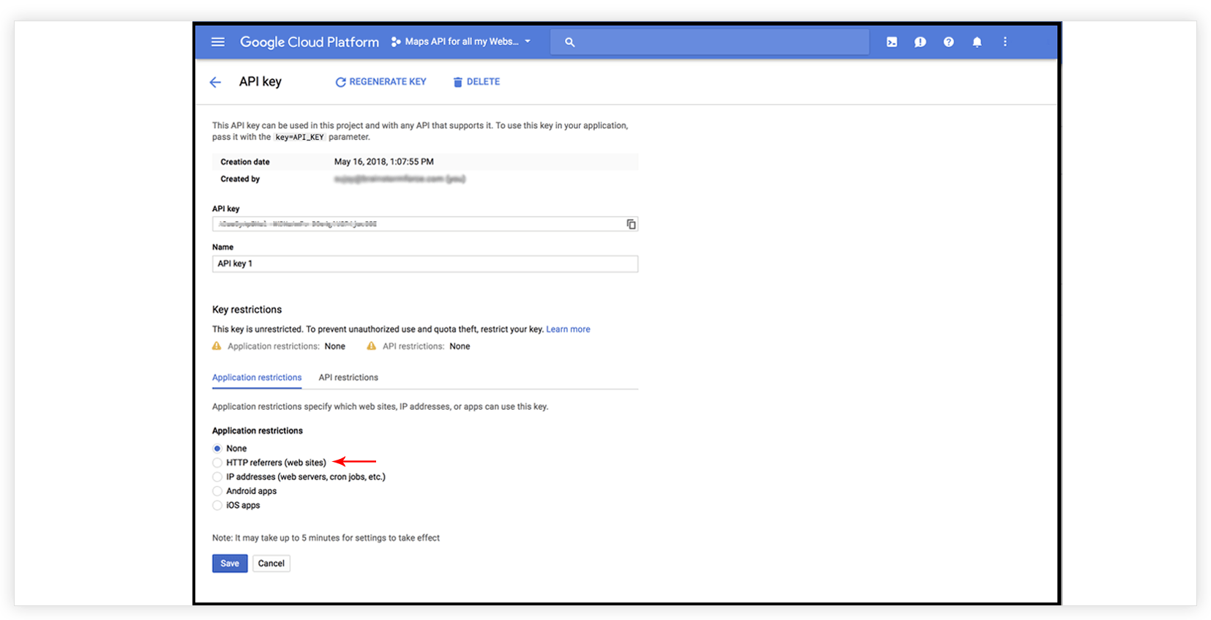
Task: Select Android apps radio button
Action: (x=217, y=491)
